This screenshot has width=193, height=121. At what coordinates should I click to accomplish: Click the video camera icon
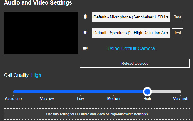click(85, 48)
